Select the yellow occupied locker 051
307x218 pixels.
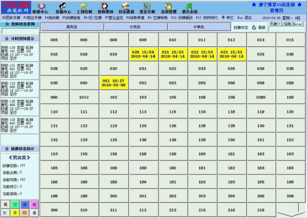(113, 83)
